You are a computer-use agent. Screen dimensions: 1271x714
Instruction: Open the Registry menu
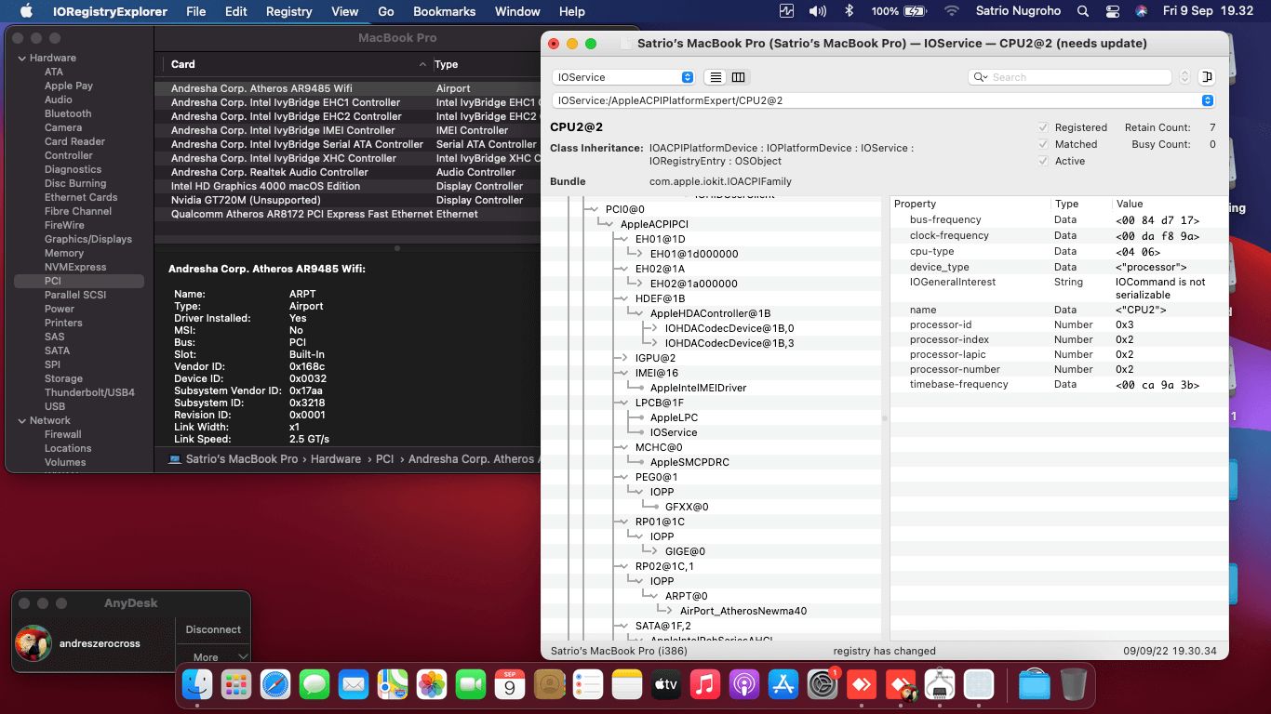point(288,12)
